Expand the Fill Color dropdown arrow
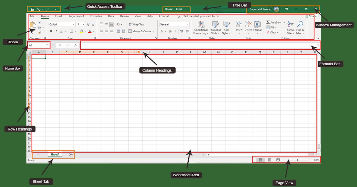This screenshot has height=187, width=357. point(85,31)
